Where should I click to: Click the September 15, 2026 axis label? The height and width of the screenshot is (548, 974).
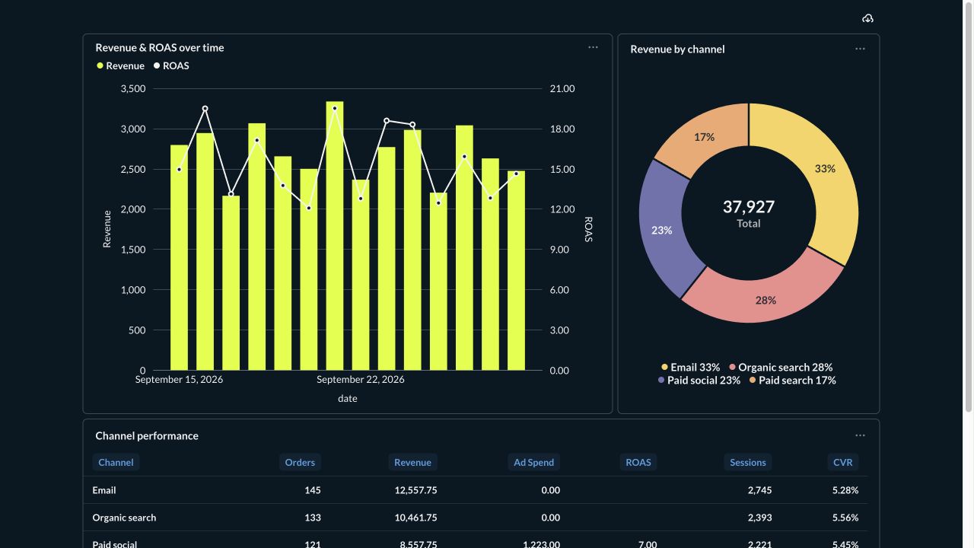[x=179, y=379]
